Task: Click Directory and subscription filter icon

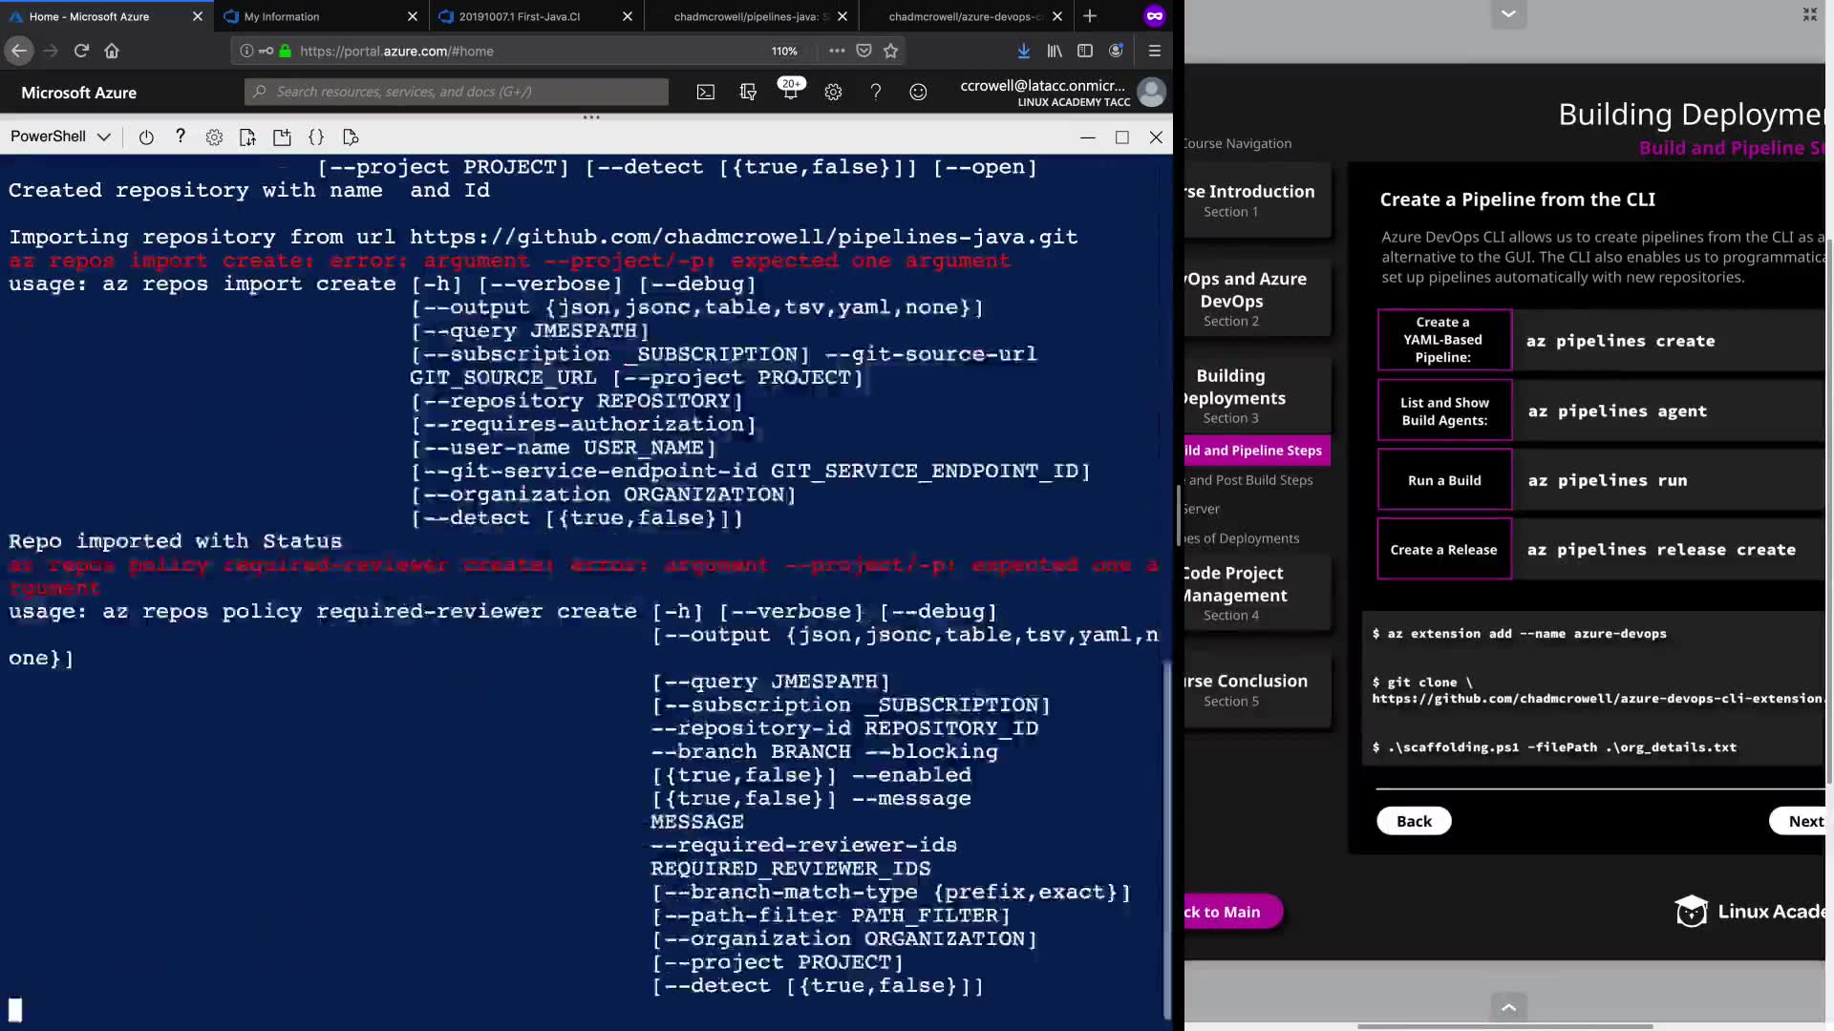Action: [x=748, y=93]
